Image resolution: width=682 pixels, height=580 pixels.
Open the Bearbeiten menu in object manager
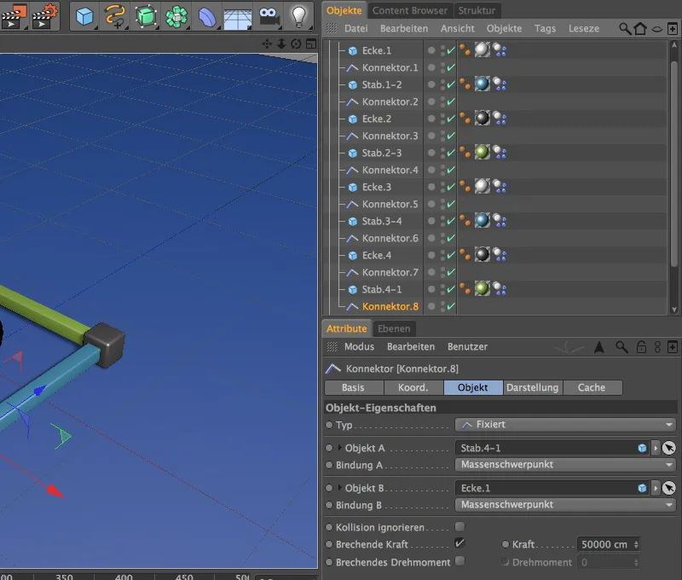click(x=403, y=29)
